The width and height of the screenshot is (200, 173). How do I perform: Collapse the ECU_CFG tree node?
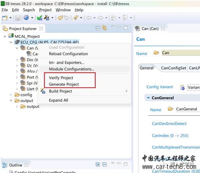point(11,42)
